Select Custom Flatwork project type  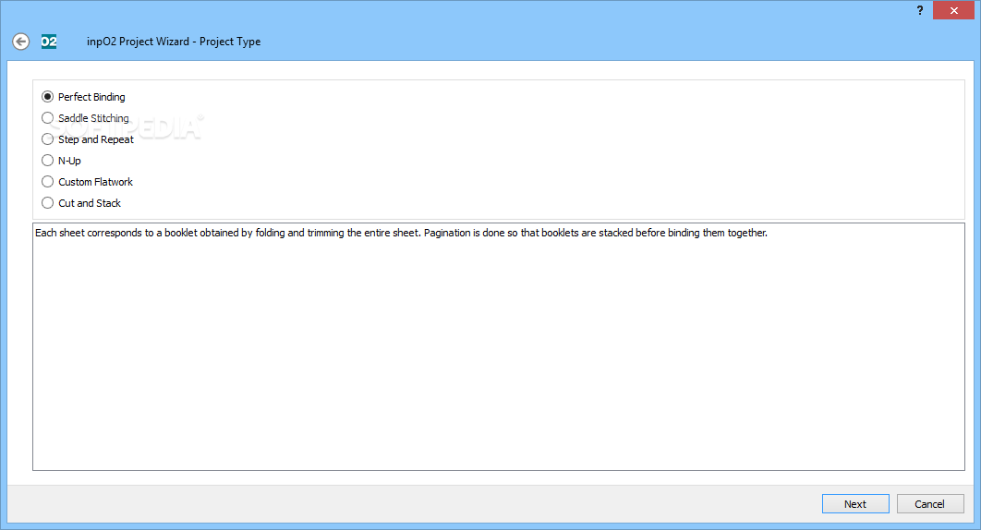pyautogui.click(x=87, y=182)
